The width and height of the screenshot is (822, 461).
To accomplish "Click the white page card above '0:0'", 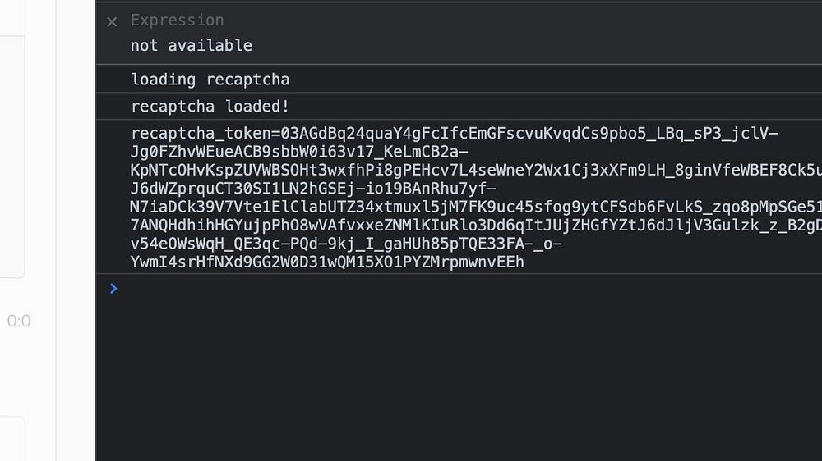I will [x=12, y=156].
